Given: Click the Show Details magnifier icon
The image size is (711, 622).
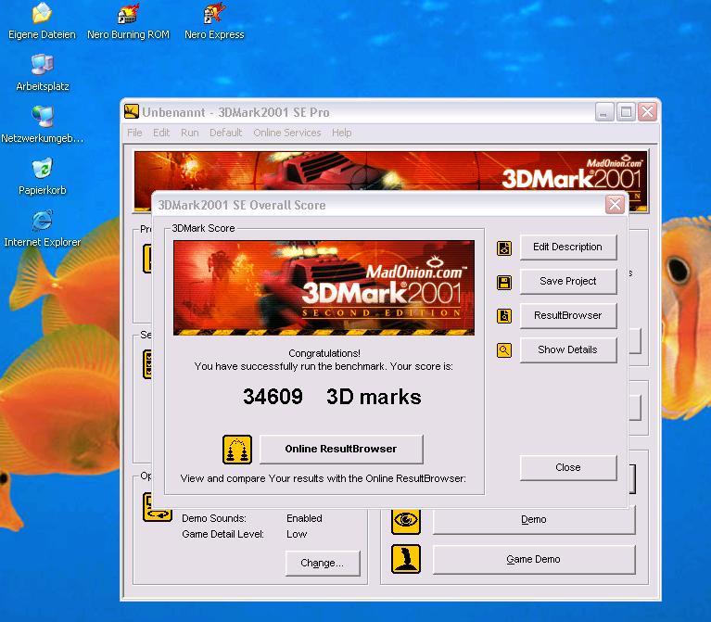Looking at the screenshot, I should click(x=503, y=350).
